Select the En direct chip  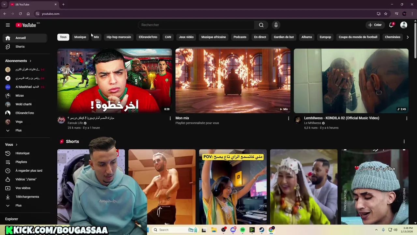click(260, 37)
